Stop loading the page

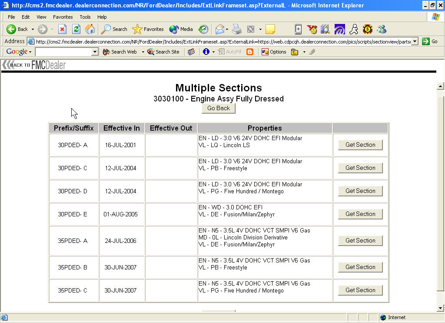[62, 29]
